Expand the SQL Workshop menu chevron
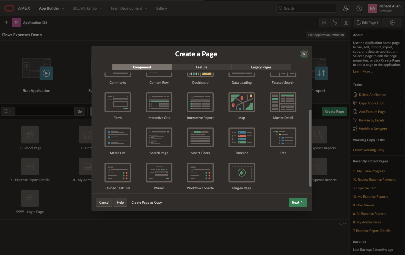Screen dimensions: 405x255 [101, 8]
